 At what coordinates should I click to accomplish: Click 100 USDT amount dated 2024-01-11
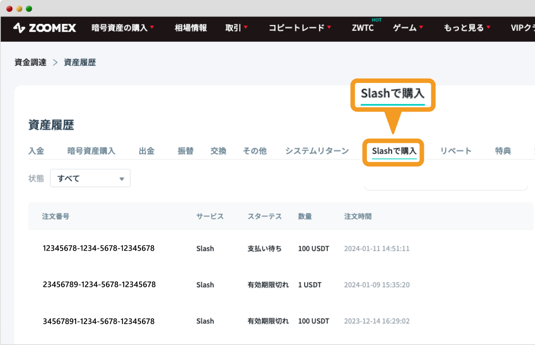click(x=314, y=249)
